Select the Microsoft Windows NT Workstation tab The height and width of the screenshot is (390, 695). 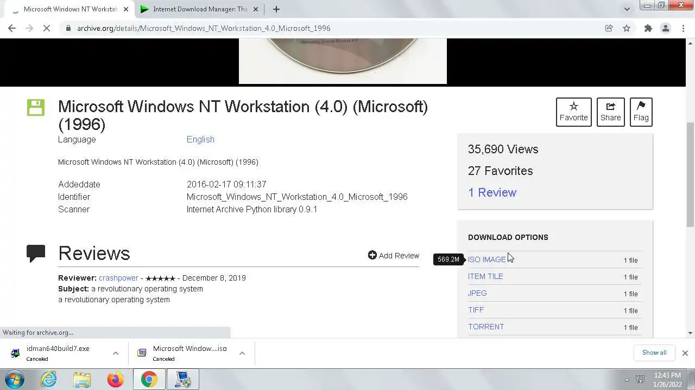tap(71, 9)
